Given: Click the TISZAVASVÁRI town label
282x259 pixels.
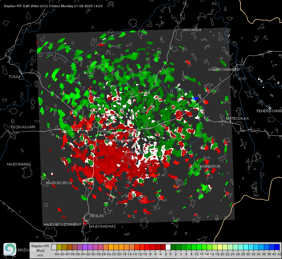Looking at the screenshot, I should pos(23,127).
